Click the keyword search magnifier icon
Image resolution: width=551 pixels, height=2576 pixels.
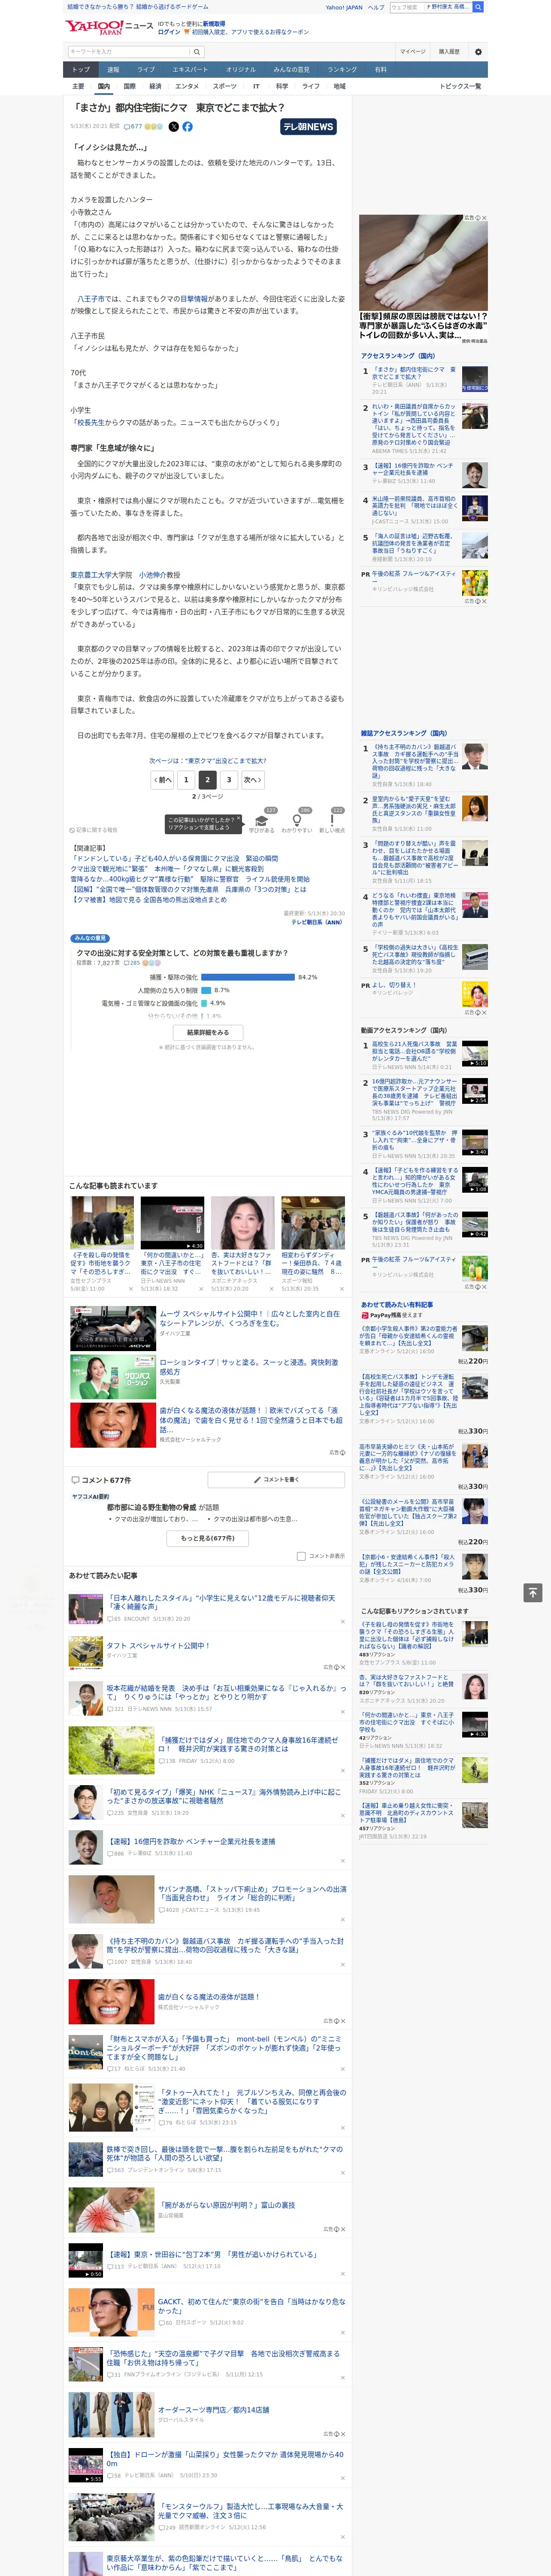[197, 51]
